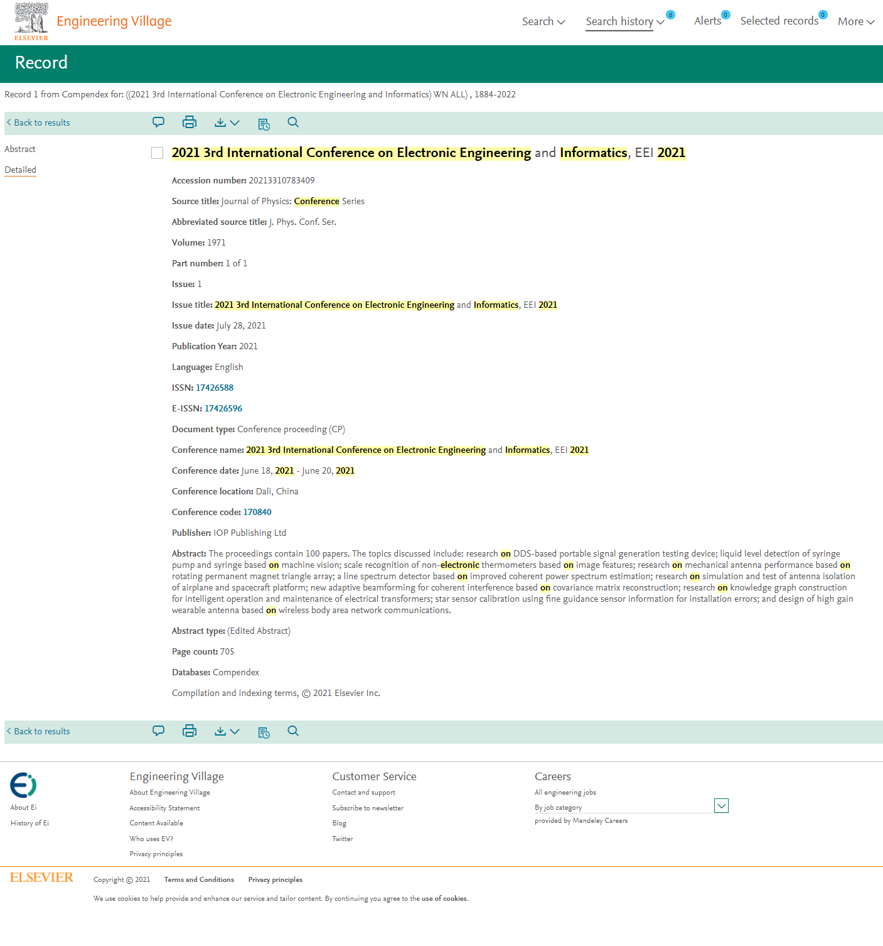Screen dimensions: 883x946
Task: Open About Engineering Village footer link
Action: pyautogui.click(x=169, y=792)
